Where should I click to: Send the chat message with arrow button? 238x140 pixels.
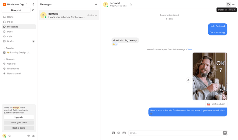click(x=225, y=133)
